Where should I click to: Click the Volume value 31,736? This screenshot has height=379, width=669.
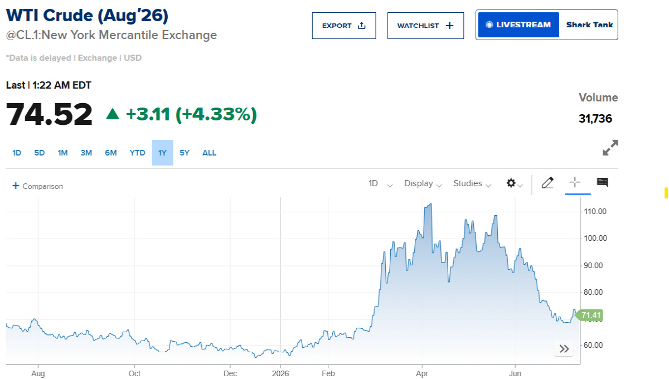click(595, 119)
